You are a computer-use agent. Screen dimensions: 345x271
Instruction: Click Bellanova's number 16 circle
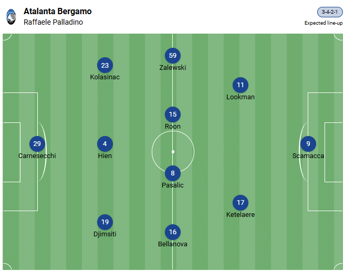point(172,232)
